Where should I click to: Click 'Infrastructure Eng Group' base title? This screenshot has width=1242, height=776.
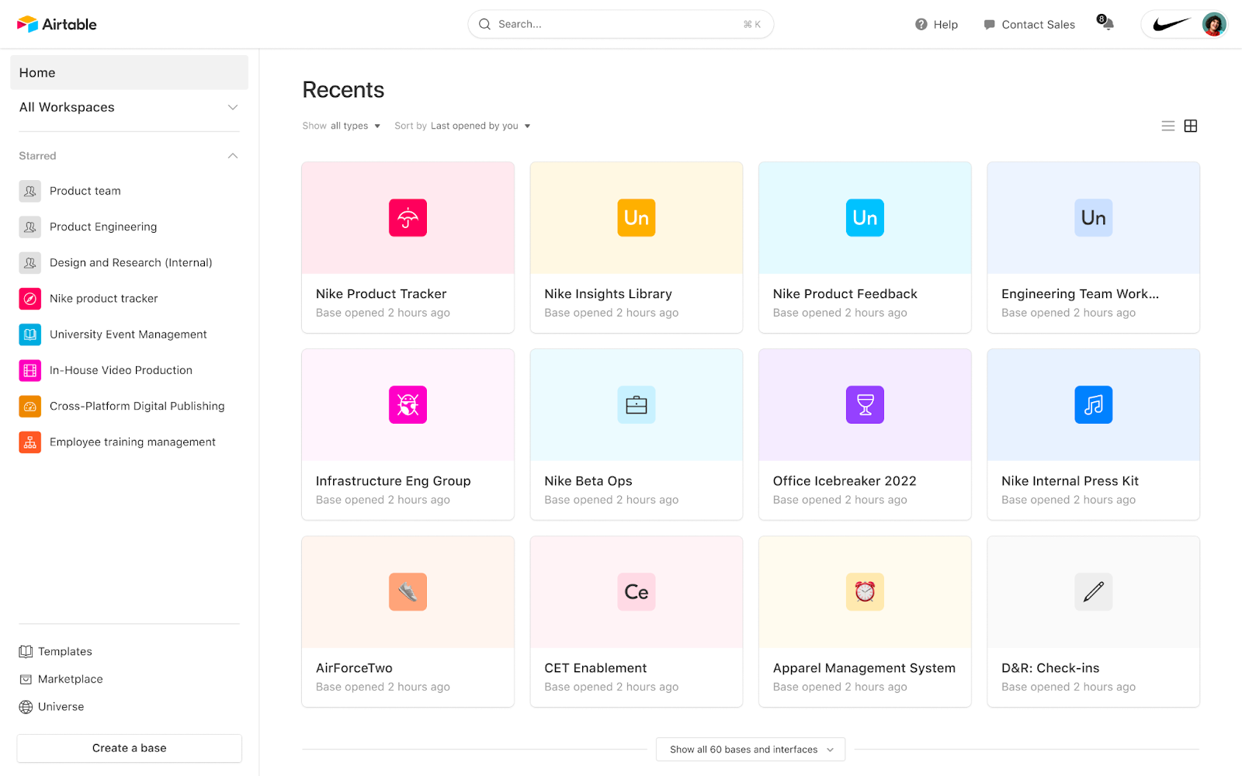pyautogui.click(x=393, y=481)
